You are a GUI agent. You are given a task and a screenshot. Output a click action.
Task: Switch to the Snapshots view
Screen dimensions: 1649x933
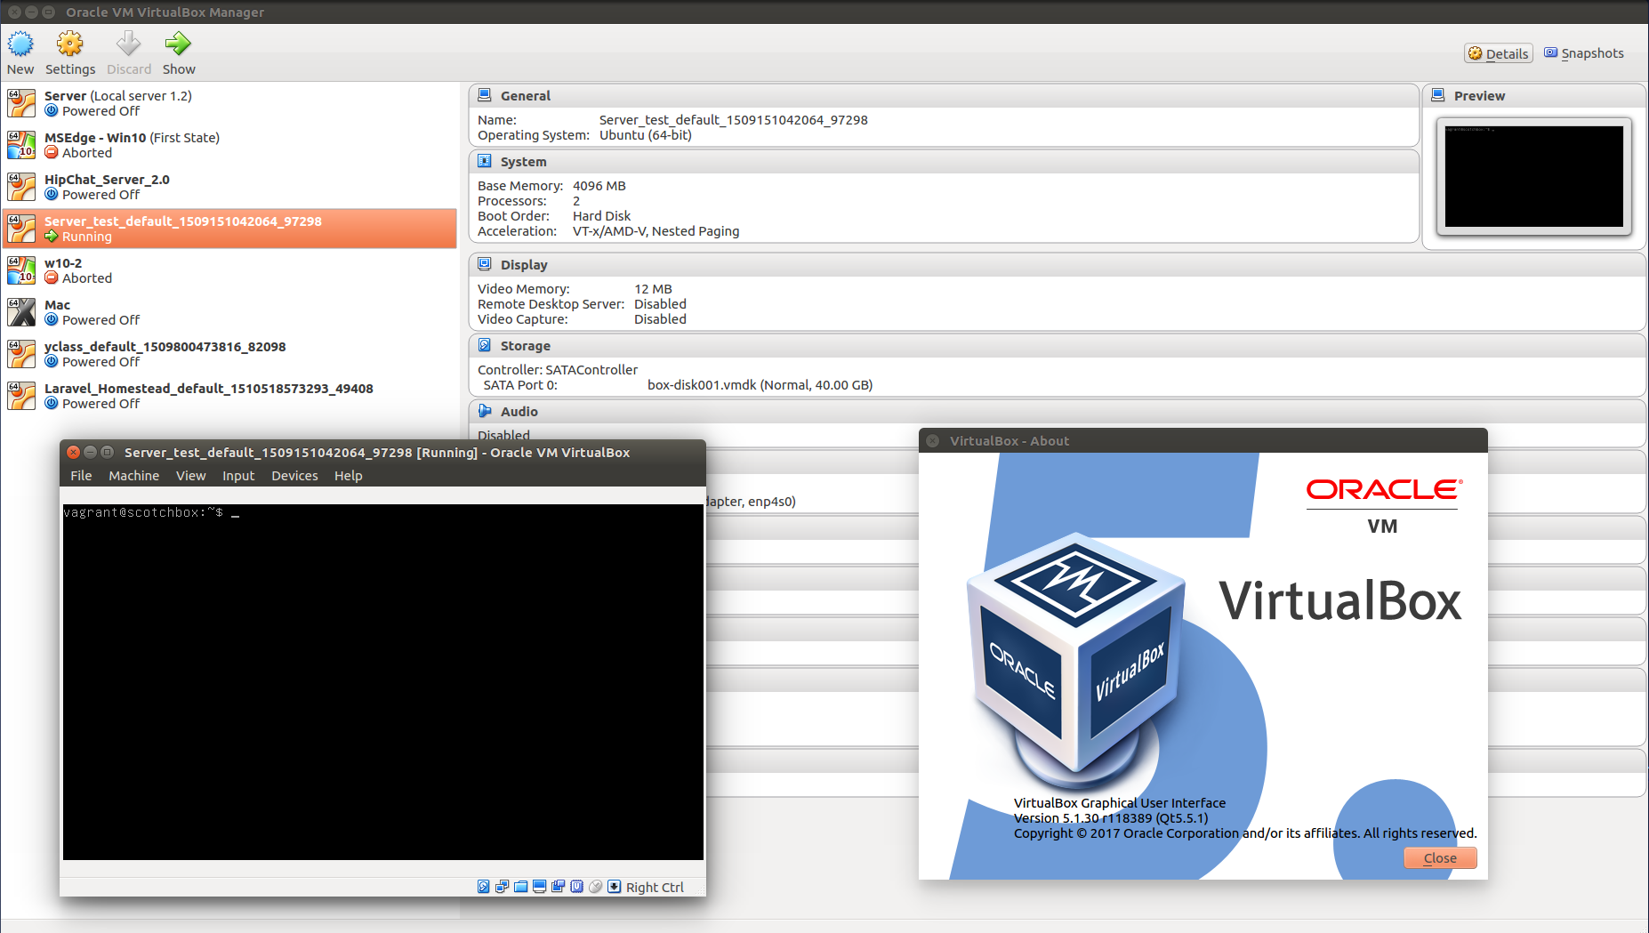(1584, 52)
